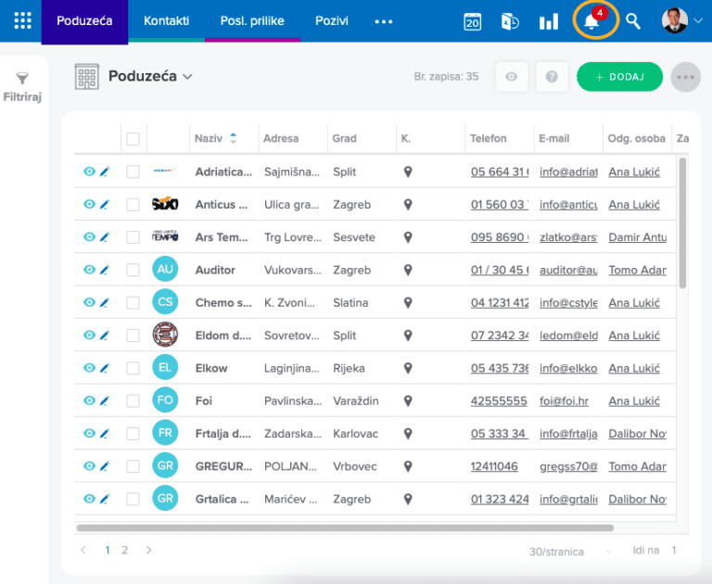This screenshot has width=712, height=584.
Task: Open the reports bar chart icon
Action: click(x=549, y=21)
